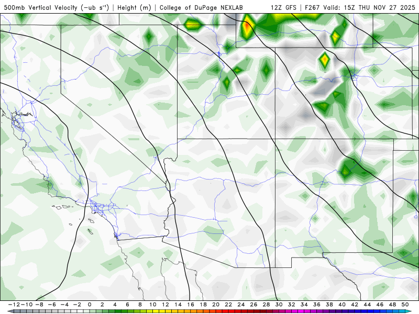This screenshot has height=314, width=419.
Task: Click the 'F267' forecast hour label
Action: click(312, 7)
